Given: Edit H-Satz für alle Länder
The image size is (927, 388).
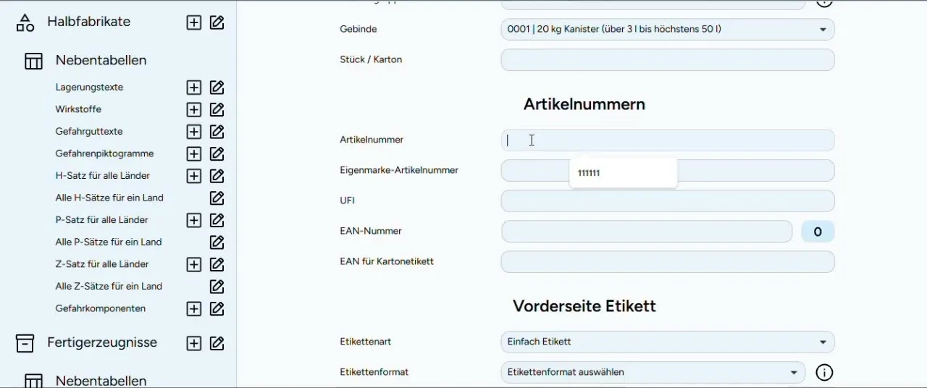Looking at the screenshot, I should 217,176.
